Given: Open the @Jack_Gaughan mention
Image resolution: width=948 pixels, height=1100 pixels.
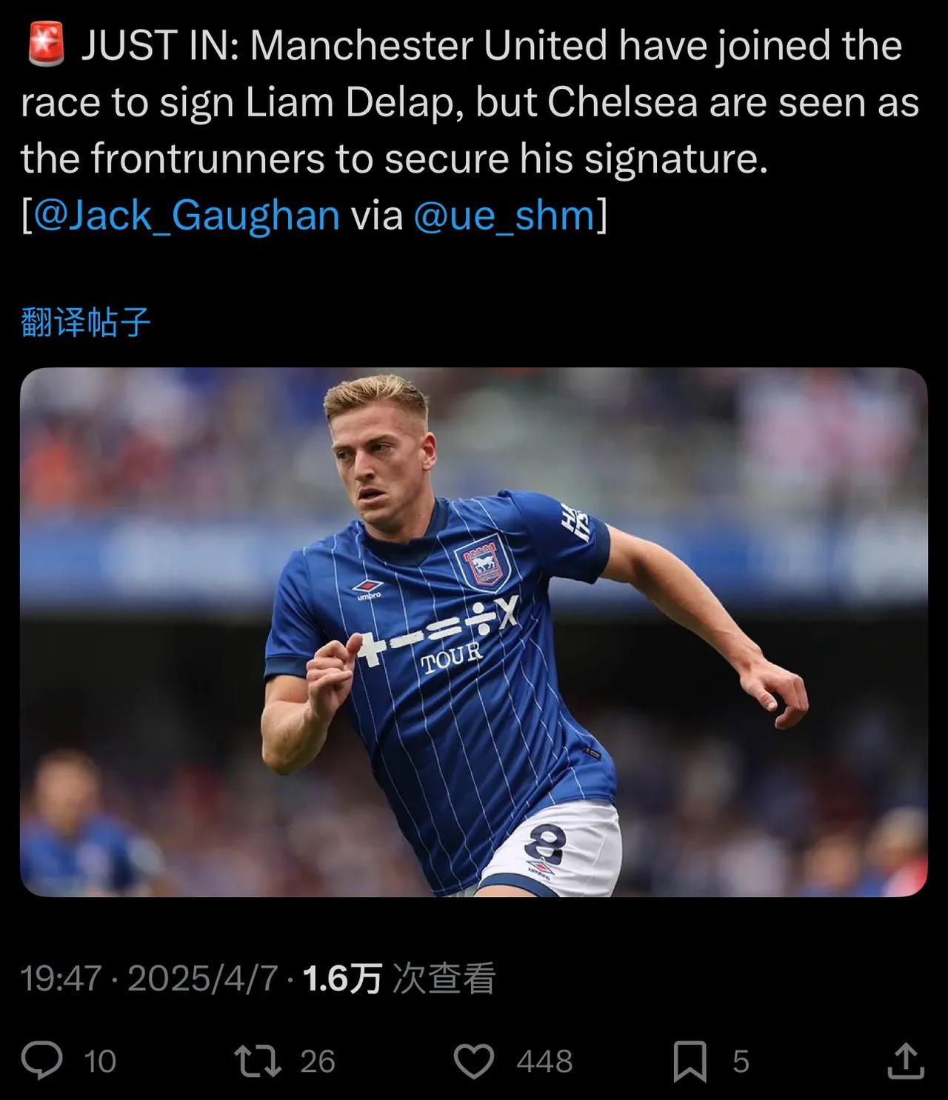Looking at the screenshot, I should pos(187,216).
